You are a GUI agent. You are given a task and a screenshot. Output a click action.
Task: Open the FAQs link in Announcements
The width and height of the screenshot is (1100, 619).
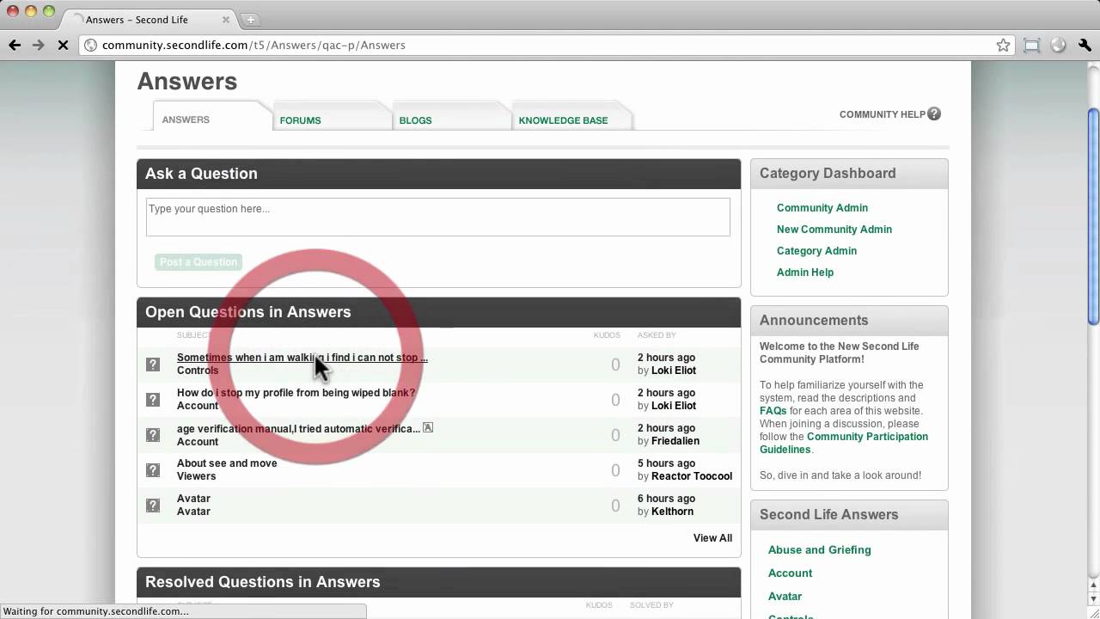(773, 411)
